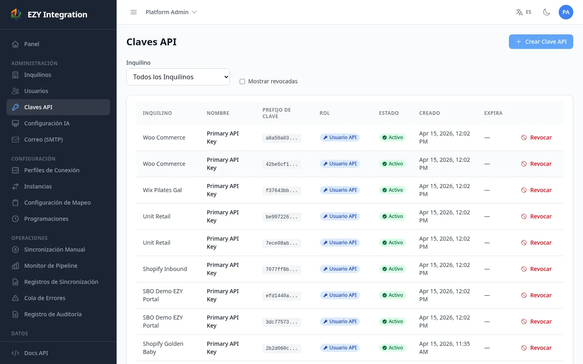Revocar the key with prefix 3dc77573

pyautogui.click(x=536, y=322)
